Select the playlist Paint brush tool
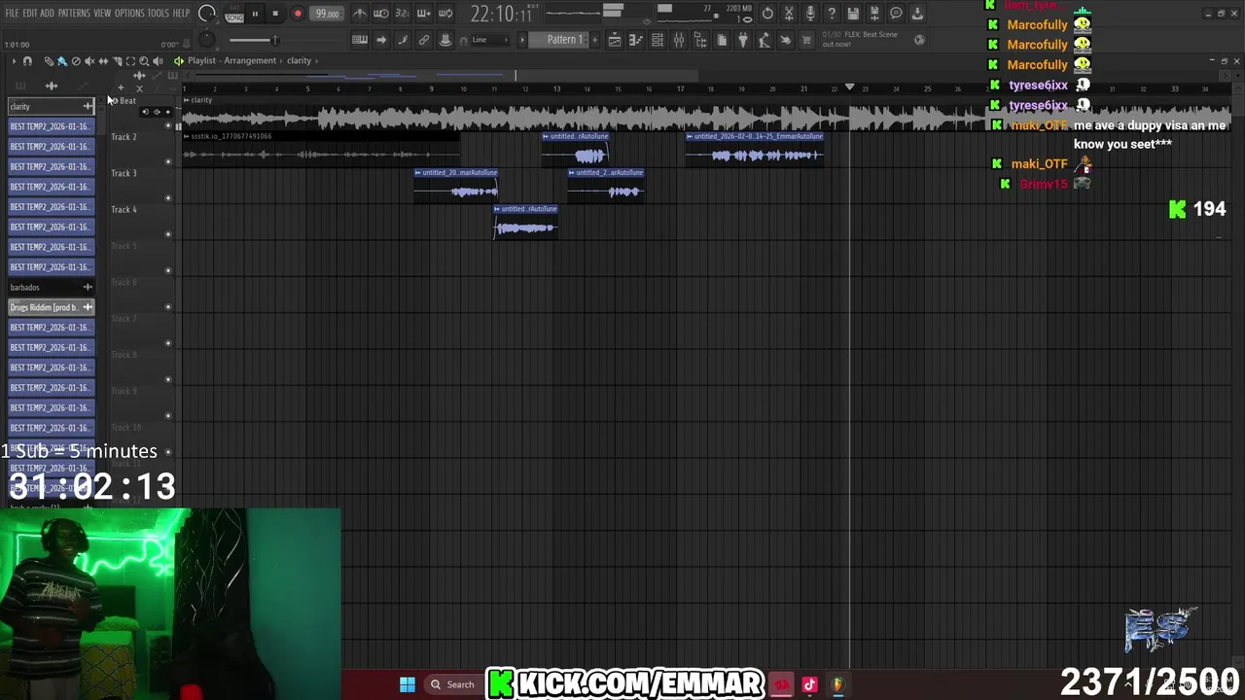The height and width of the screenshot is (700, 1245). click(x=62, y=61)
